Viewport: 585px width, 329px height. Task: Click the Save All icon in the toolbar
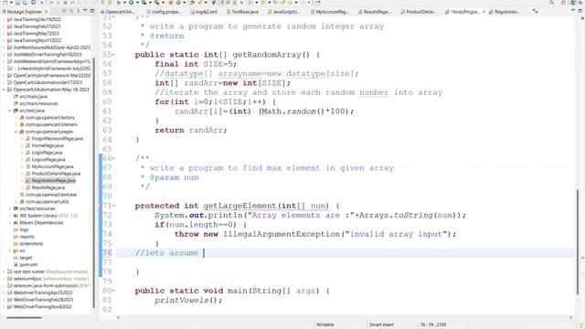(x=25, y=3)
